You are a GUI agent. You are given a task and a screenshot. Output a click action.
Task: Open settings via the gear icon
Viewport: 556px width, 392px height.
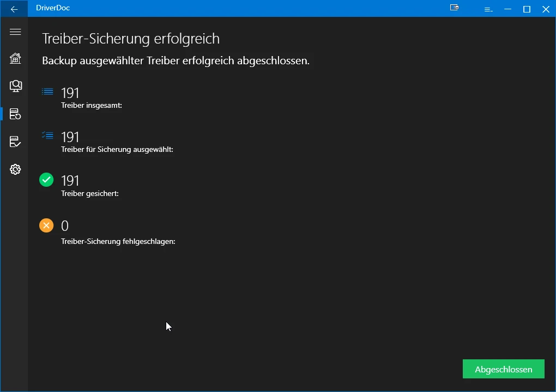(15, 169)
